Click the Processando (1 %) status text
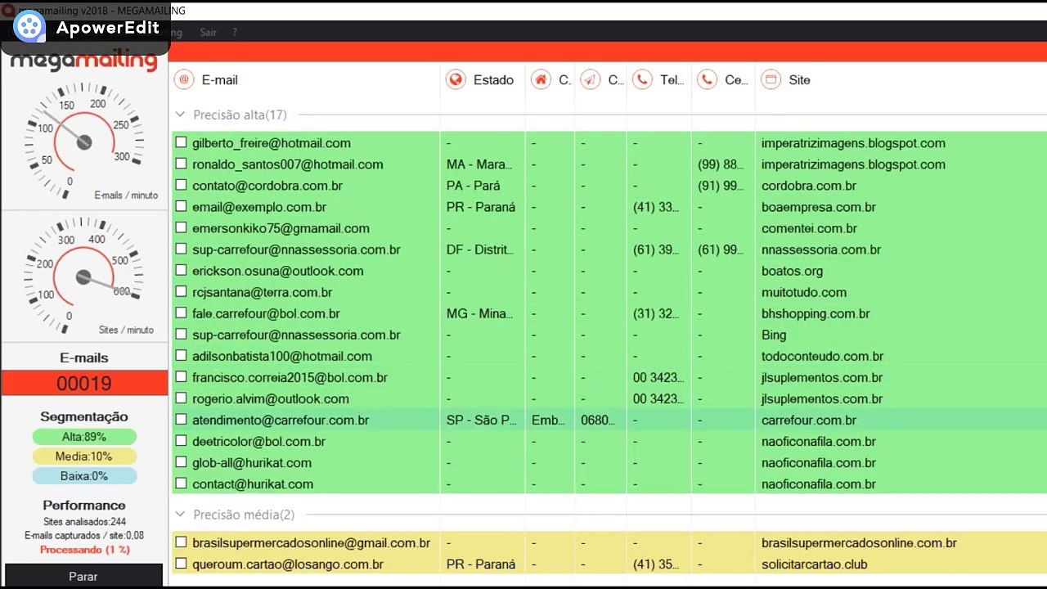Viewport: 1047px width, 589px height. coord(84,550)
